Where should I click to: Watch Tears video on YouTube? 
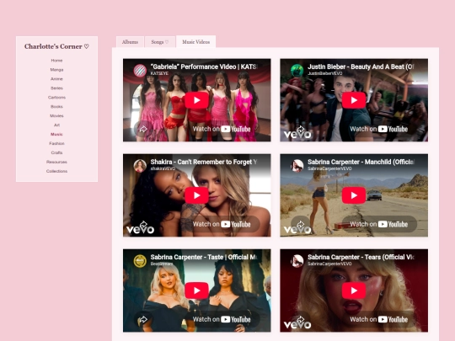tap(379, 319)
